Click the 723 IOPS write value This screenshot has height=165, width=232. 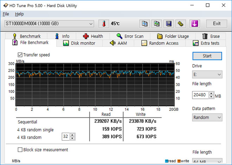coord(147,129)
